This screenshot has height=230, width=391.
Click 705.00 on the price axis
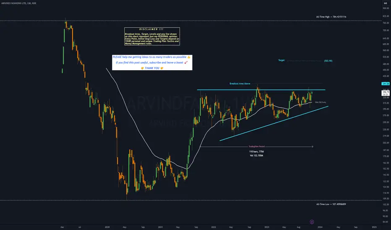[x=386, y=31]
